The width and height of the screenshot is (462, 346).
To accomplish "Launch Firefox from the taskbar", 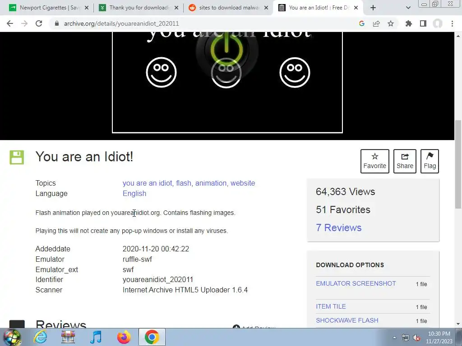I will (124, 337).
